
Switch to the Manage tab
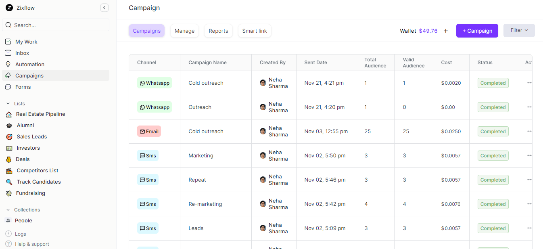click(184, 31)
